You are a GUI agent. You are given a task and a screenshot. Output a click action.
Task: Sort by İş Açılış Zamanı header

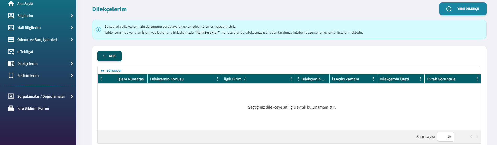(345, 79)
